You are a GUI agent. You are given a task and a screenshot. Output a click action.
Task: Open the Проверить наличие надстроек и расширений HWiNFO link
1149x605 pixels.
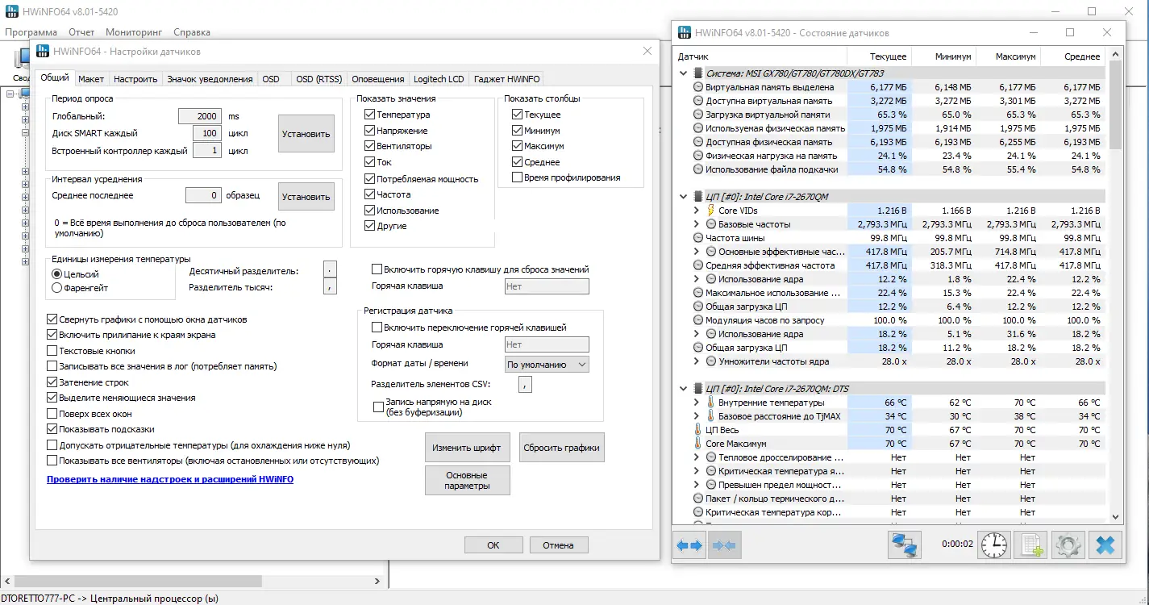tap(170, 479)
